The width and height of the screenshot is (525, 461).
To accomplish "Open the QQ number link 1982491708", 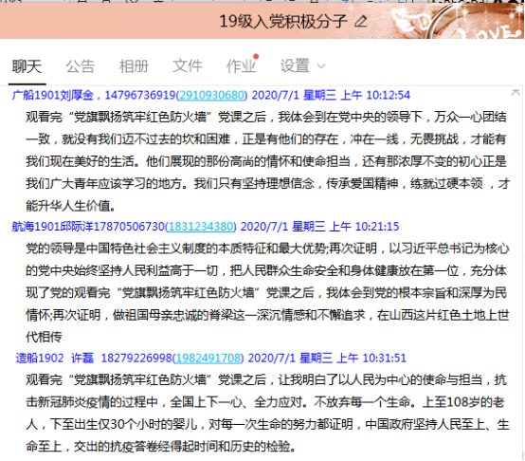I will pyautogui.click(x=208, y=359).
